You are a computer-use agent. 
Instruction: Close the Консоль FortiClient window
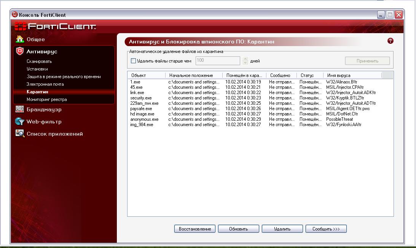[x=398, y=14]
